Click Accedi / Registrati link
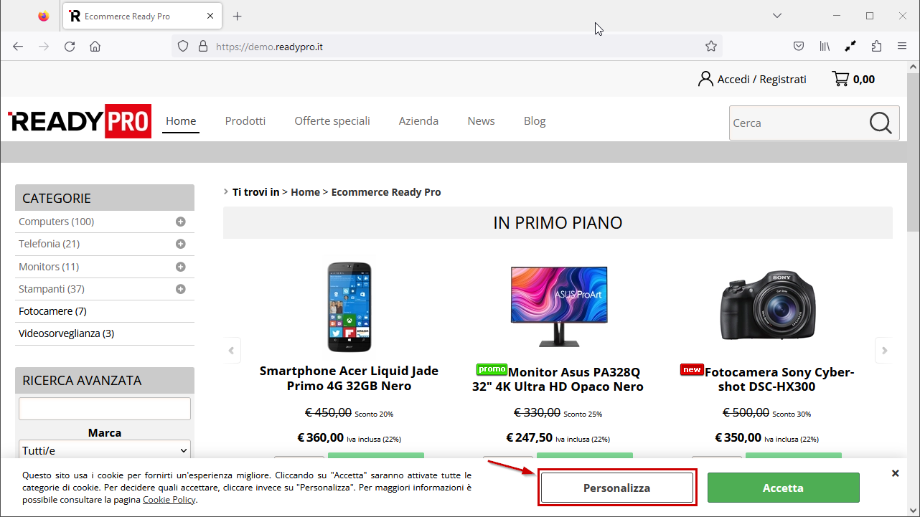Viewport: 920px width, 517px height. click(x=762, y=79)
